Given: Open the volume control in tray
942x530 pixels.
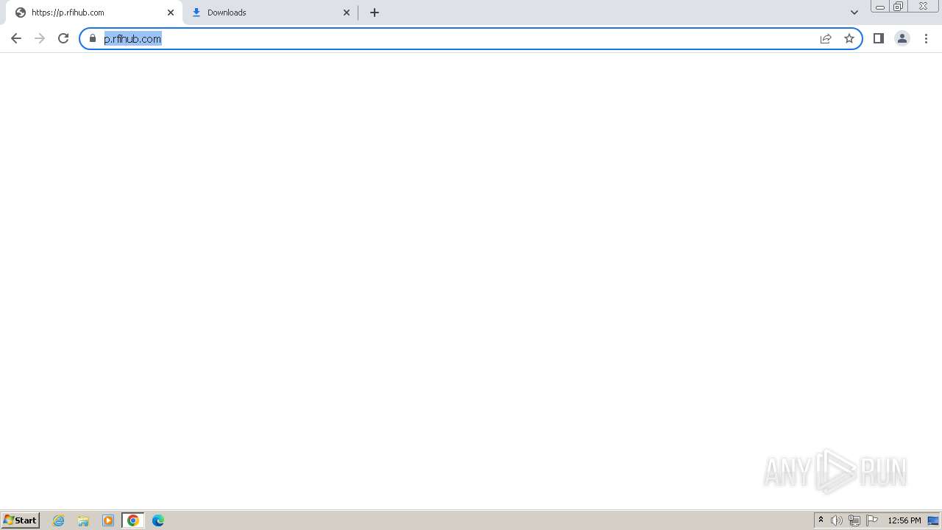Looking at the screenshot, I should (837, 520).
